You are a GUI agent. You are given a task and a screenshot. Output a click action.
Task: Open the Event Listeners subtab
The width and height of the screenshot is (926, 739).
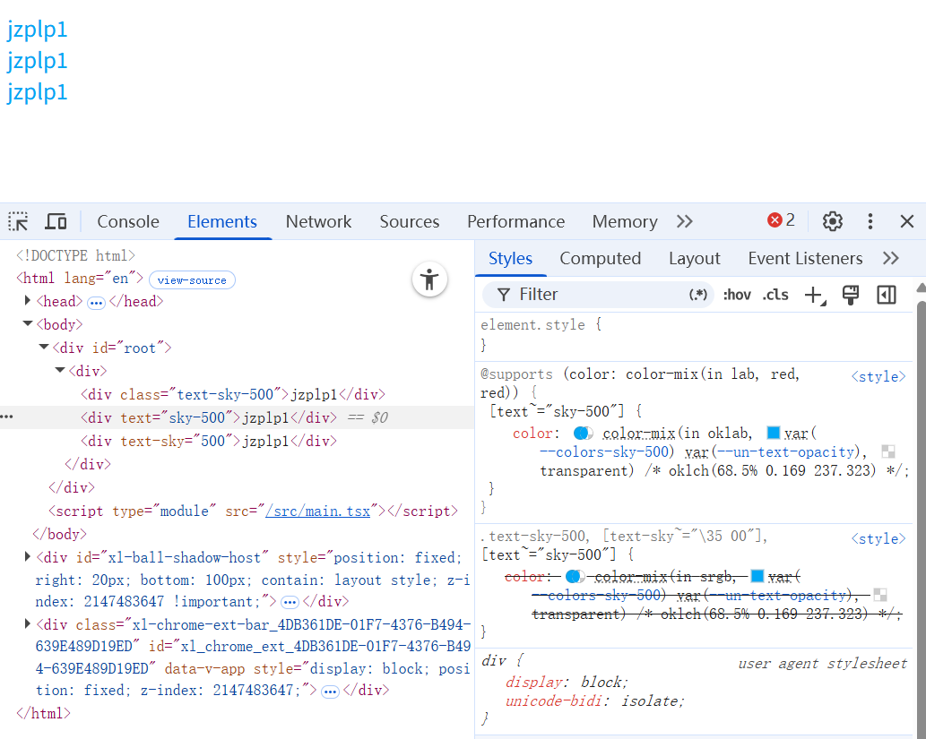coord(805,259)
